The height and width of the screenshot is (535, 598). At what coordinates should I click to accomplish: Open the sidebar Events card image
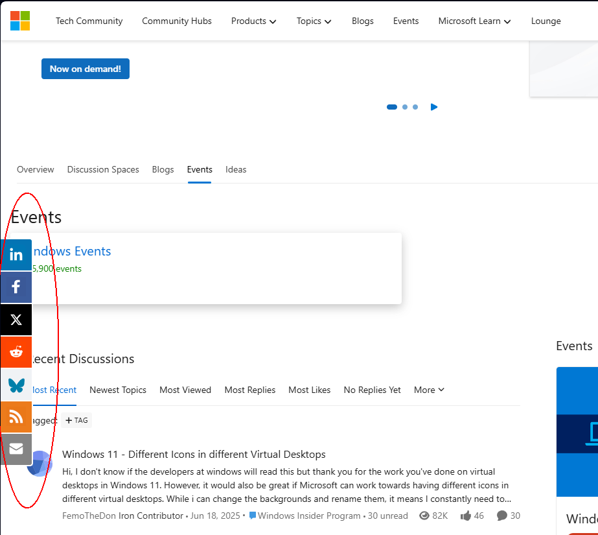(577, 432)
